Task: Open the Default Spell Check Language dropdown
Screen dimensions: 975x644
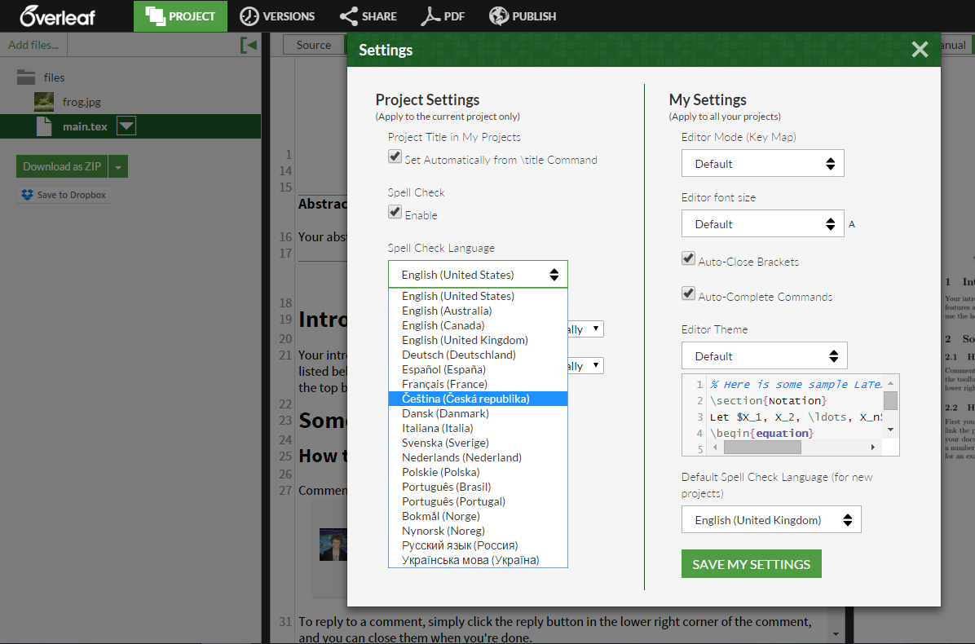Action: 770,520
